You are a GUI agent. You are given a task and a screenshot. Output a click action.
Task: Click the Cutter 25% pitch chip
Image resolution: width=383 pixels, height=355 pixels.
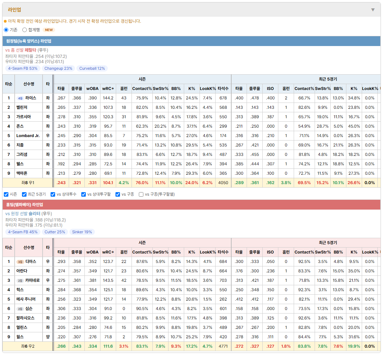(55, 232)
